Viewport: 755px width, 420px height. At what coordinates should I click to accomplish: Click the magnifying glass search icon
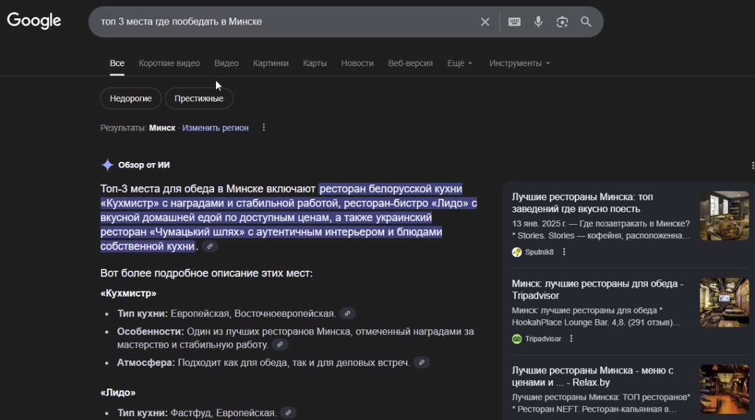586,22
